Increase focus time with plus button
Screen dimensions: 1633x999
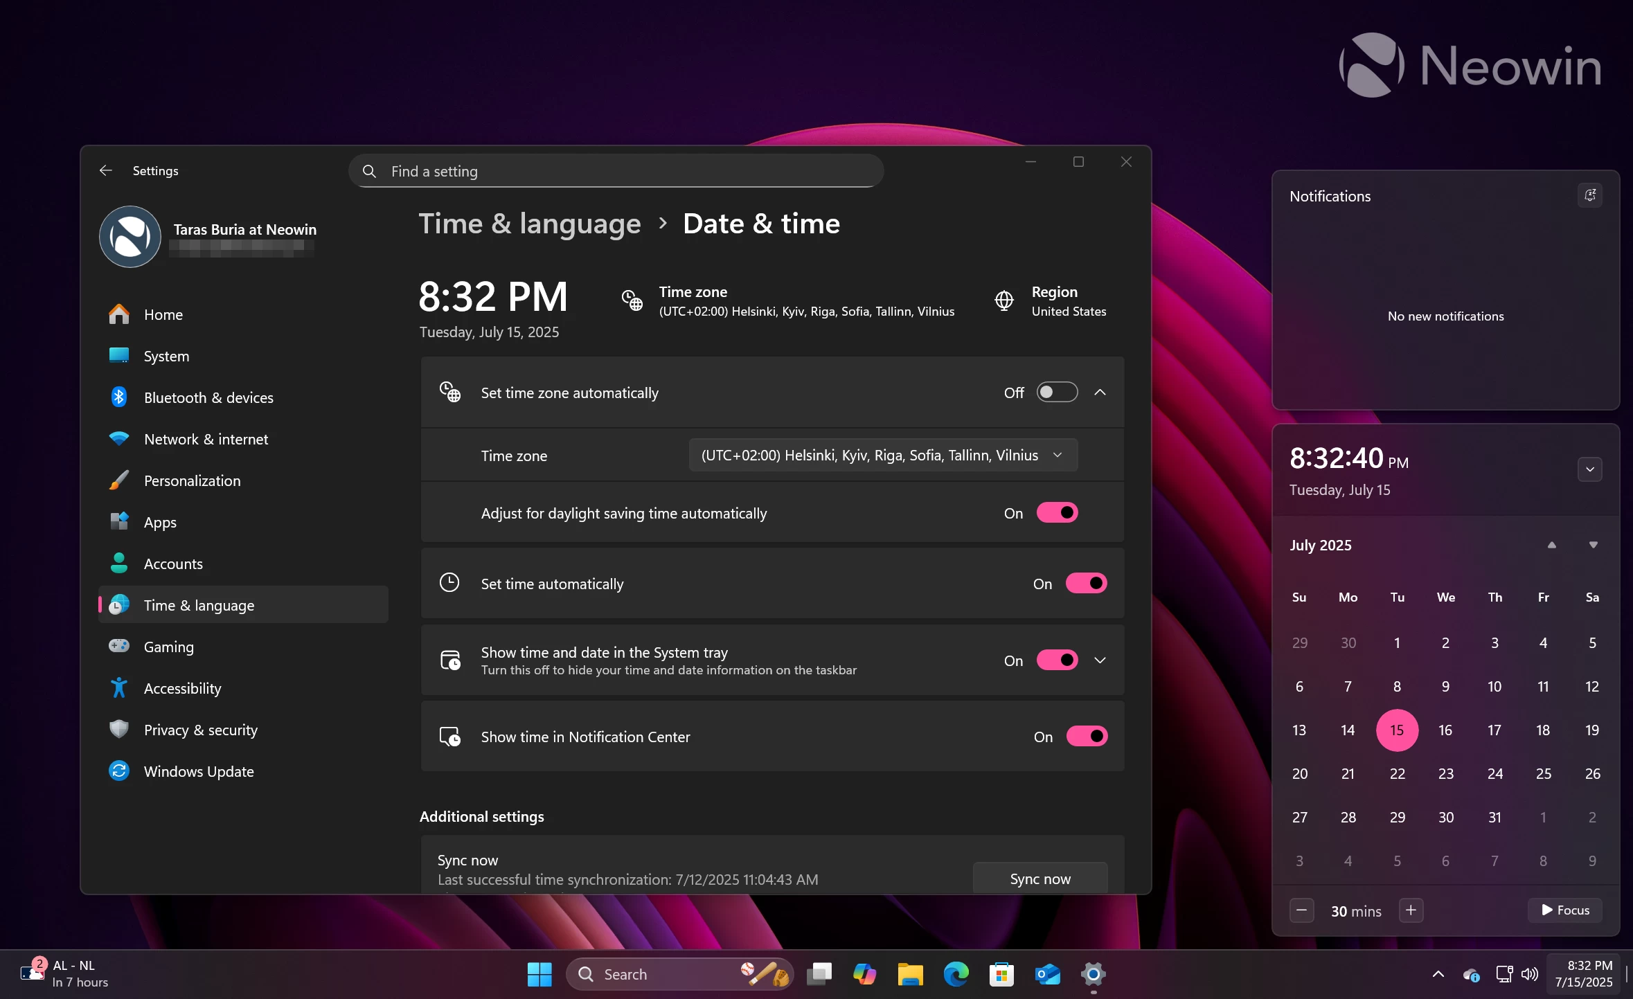(1411, 910)
